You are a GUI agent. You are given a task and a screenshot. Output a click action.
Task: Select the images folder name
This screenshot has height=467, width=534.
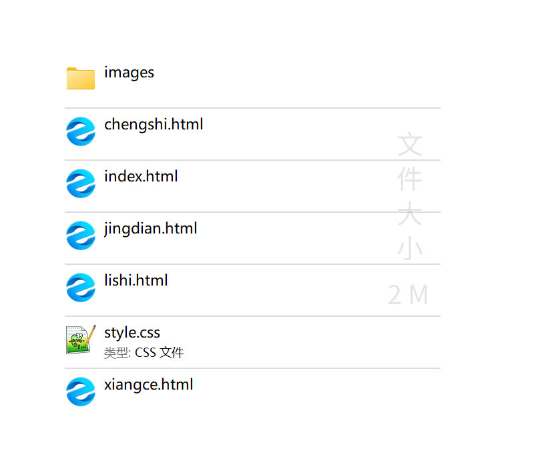coord(129,72)
